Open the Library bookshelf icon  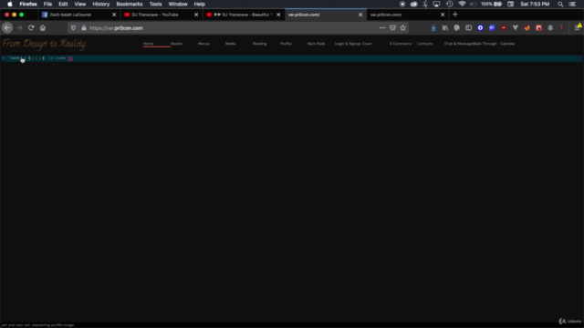(x=445, y=28)
